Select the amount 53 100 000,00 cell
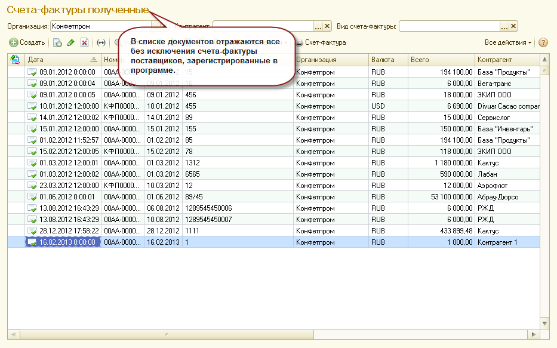This screenshot has height=348, width=557. tap(441, 197)
